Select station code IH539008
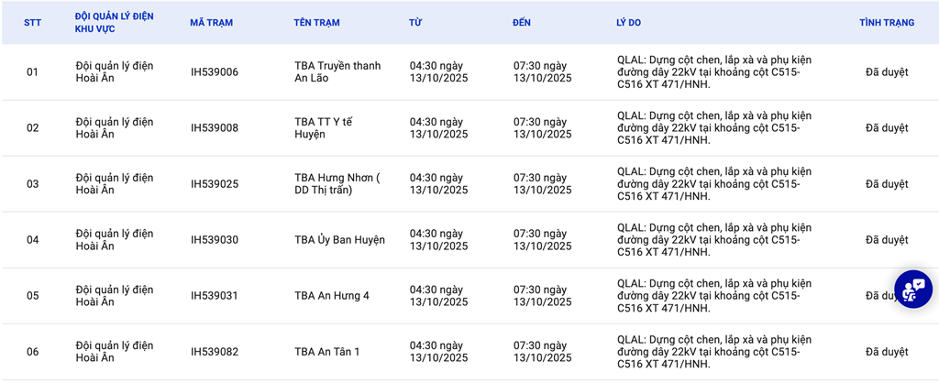This screenshot has height=383, width=939. 214,128
